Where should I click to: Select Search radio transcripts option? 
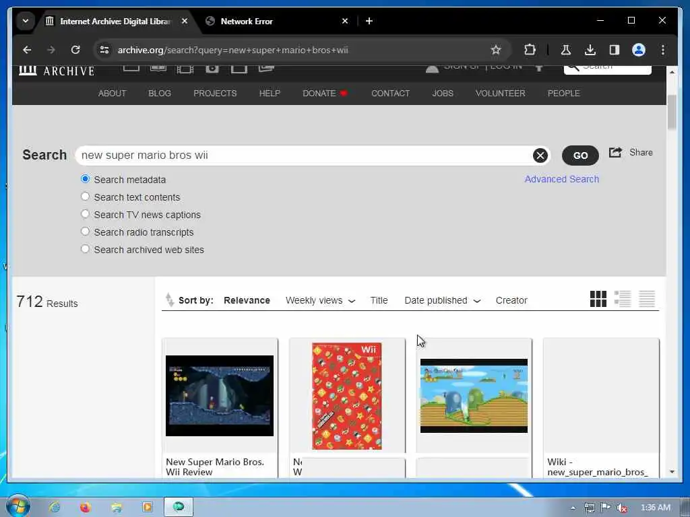tap(86, 232)
